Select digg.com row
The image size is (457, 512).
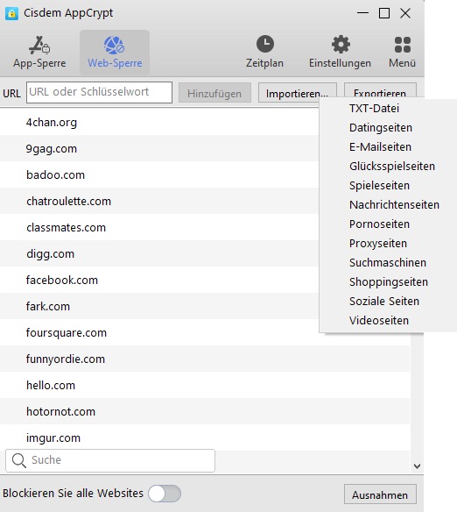[159, 253]
